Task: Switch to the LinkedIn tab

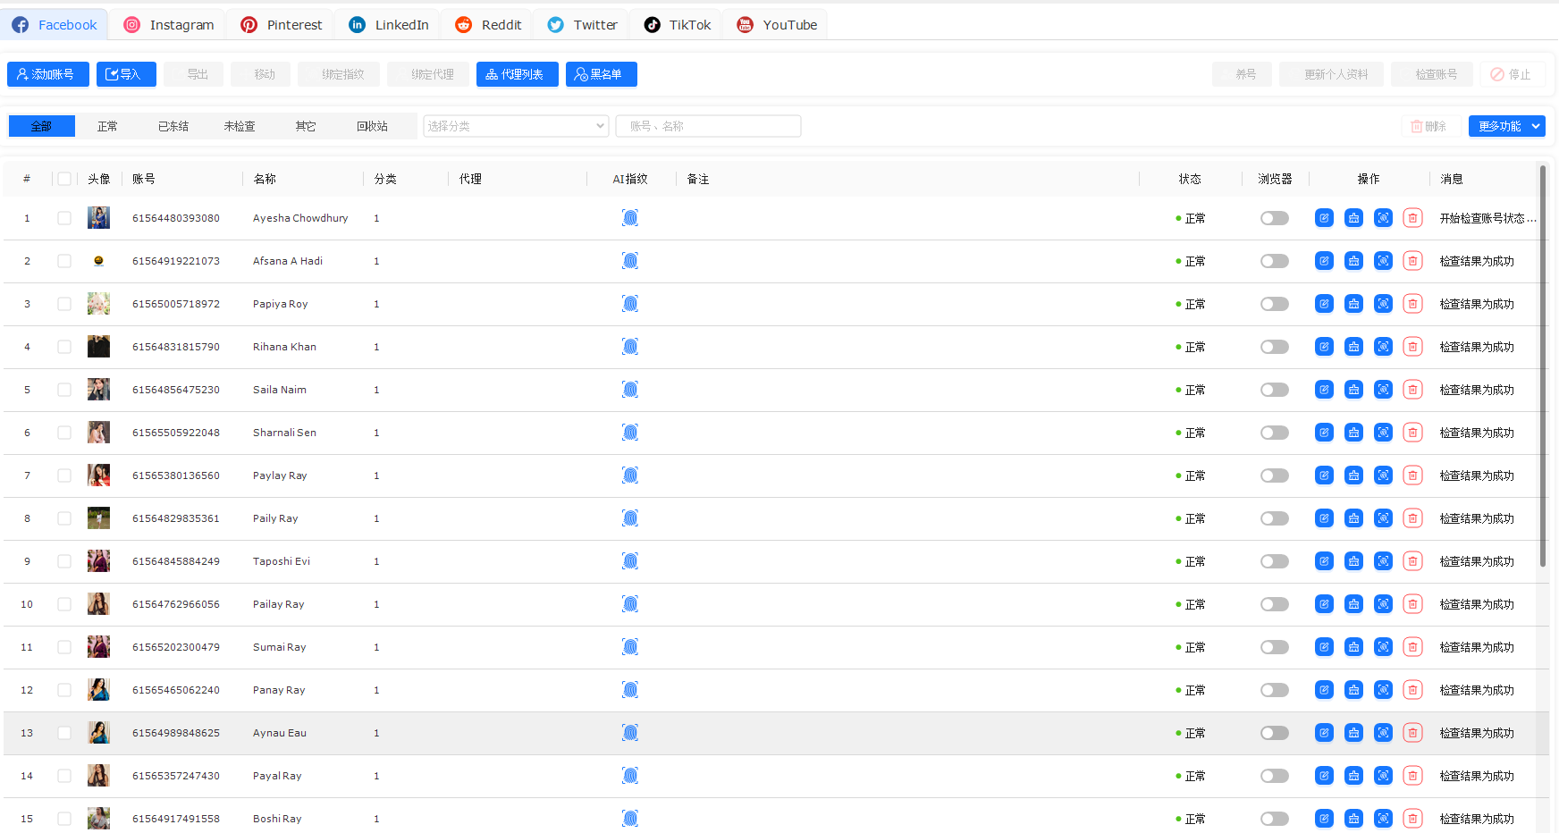Action: pos(388,25)
